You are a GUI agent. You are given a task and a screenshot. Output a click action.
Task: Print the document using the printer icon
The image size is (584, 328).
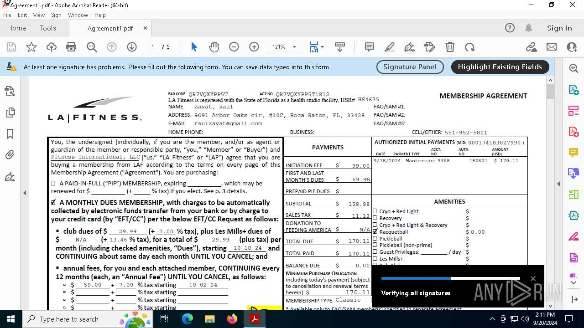tap(71, 47)
